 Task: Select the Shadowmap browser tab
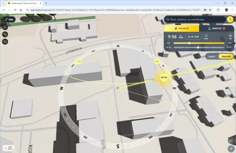pos(25,3)
